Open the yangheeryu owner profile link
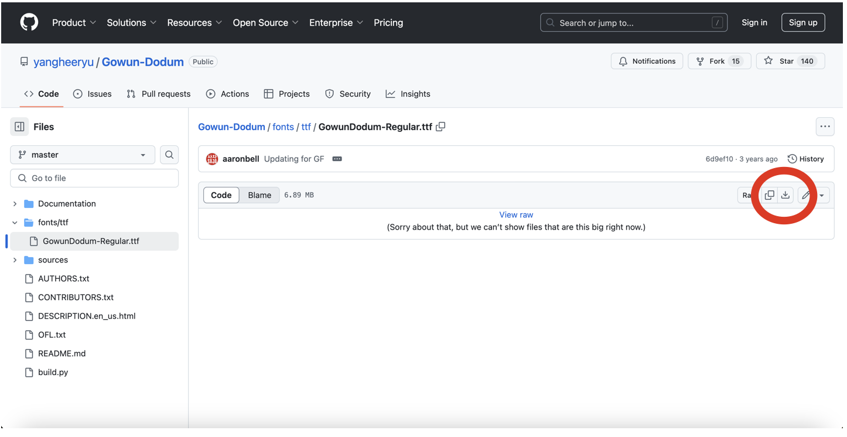Viewport: 847px width, 437px height. tap(64, 62)
